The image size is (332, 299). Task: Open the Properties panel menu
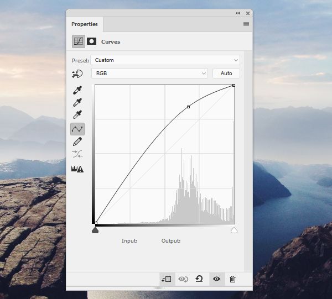(x=246, y=24)
